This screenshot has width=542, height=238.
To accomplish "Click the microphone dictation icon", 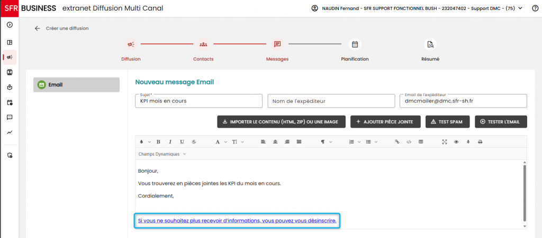I will pyautogui.click(x=468, y=142).
